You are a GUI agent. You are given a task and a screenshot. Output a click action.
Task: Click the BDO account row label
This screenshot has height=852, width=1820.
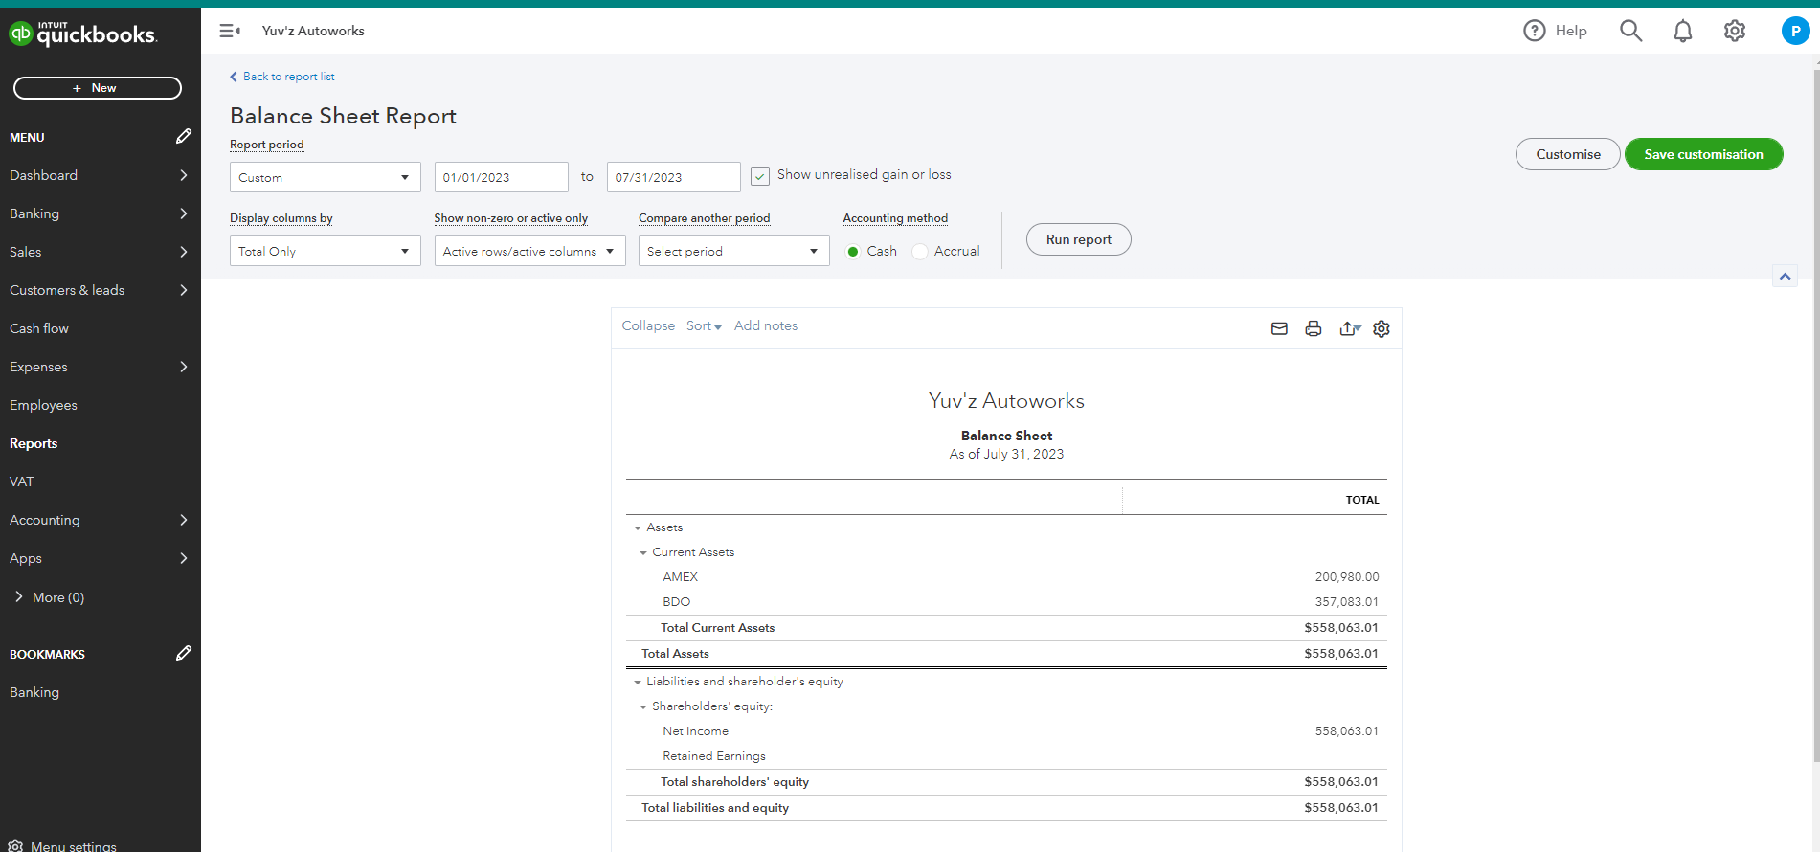tap(676, 602)
